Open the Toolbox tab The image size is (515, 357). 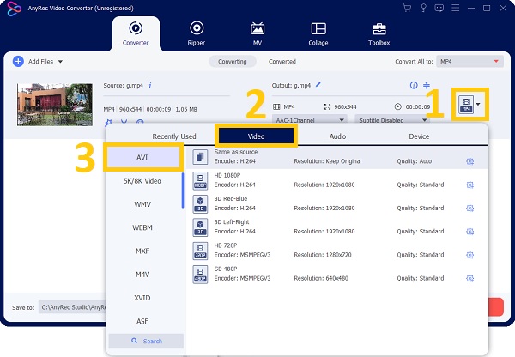[x=379, y=33]
